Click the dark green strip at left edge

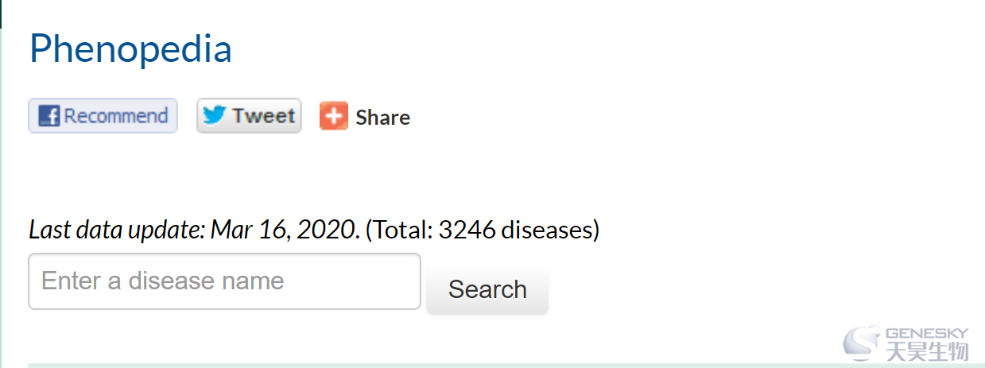pos(1,14)
